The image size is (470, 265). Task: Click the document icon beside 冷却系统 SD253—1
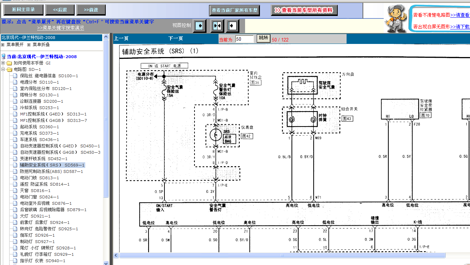click(x=15, y=108)
